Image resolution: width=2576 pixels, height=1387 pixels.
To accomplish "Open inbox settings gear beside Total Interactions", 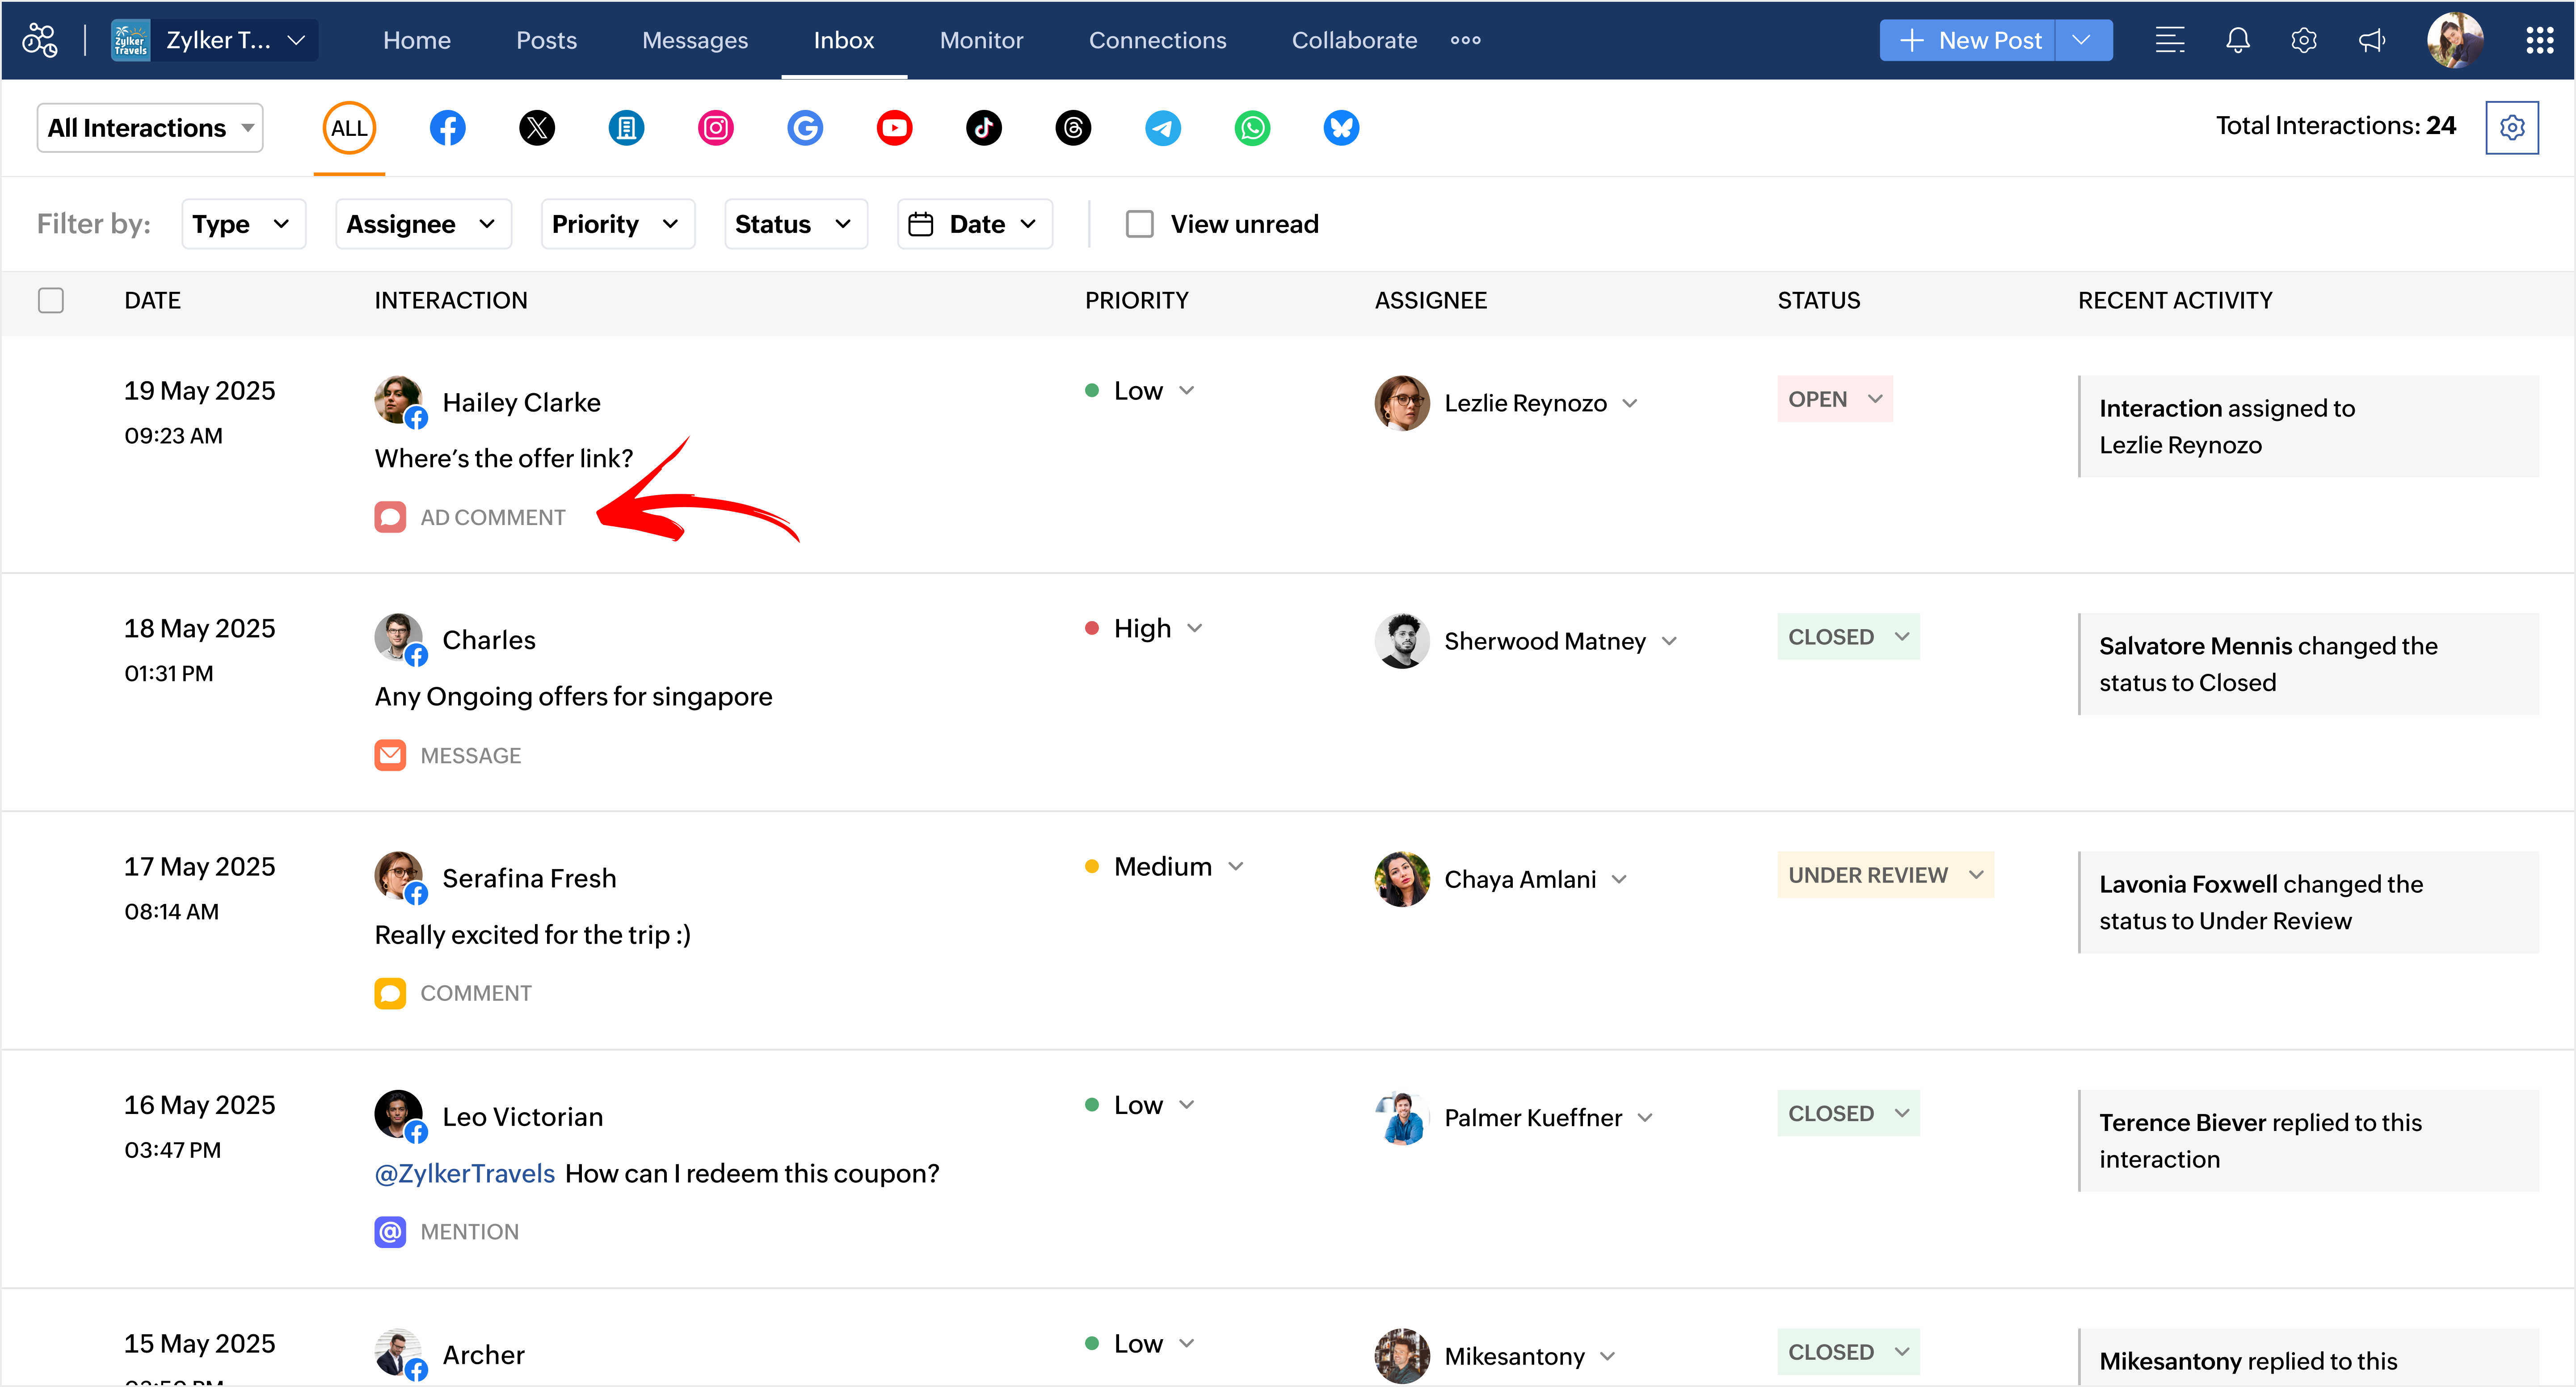I will pyautogui.click(x=2511, y=128).
